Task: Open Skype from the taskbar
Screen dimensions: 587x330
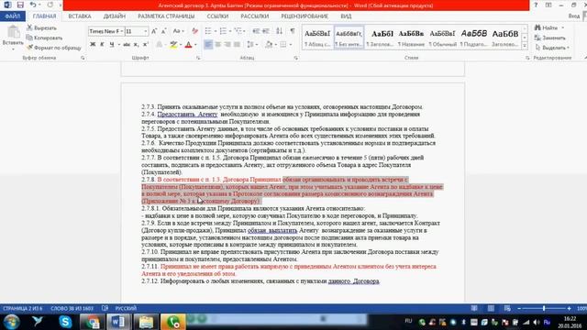Action: [x=65, y=322]
